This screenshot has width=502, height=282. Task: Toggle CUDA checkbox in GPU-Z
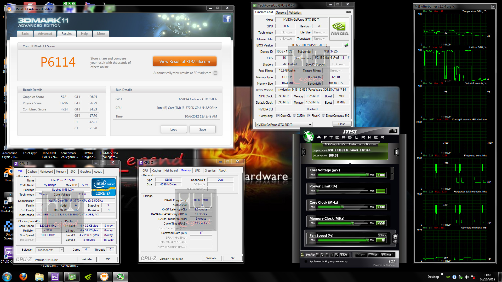tap(294, 116)
